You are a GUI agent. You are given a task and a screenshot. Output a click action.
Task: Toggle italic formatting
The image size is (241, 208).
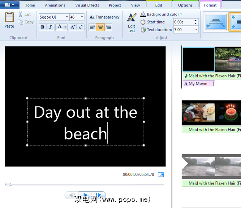click(50, 27)
